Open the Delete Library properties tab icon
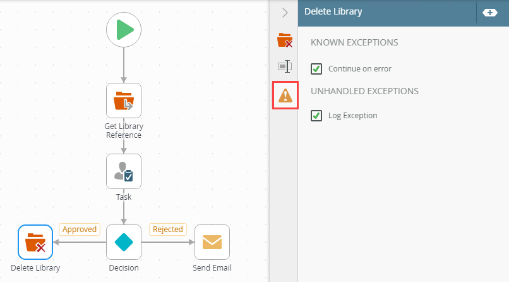Viewport: 509px width, 282px height. coord(285,40)
